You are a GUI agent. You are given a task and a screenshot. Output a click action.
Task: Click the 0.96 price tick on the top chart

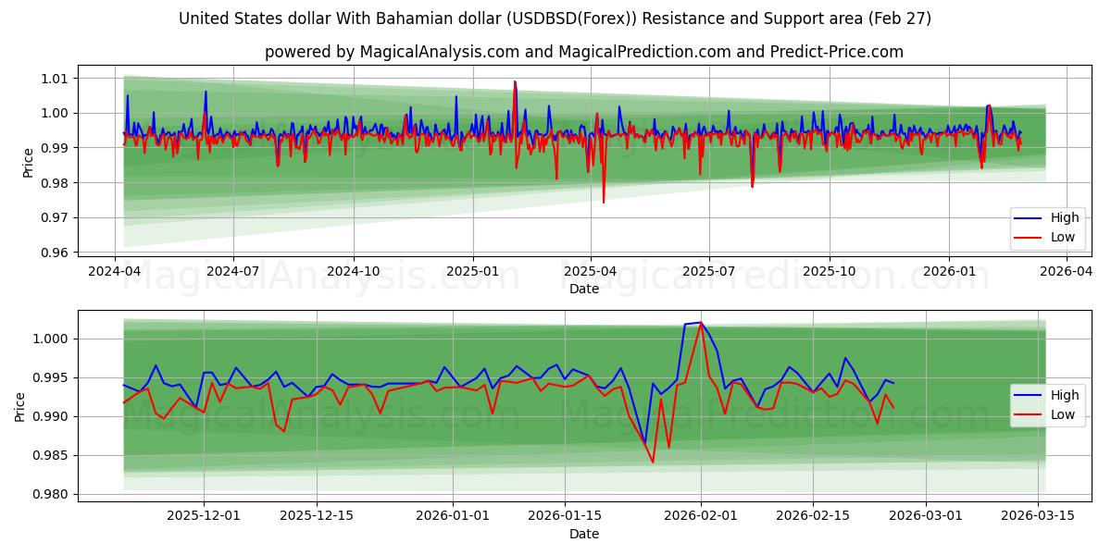click(56, 253)
